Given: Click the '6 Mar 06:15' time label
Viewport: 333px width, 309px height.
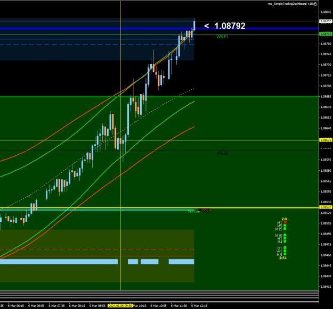Looking at the screenshot, I should point(16,306).
